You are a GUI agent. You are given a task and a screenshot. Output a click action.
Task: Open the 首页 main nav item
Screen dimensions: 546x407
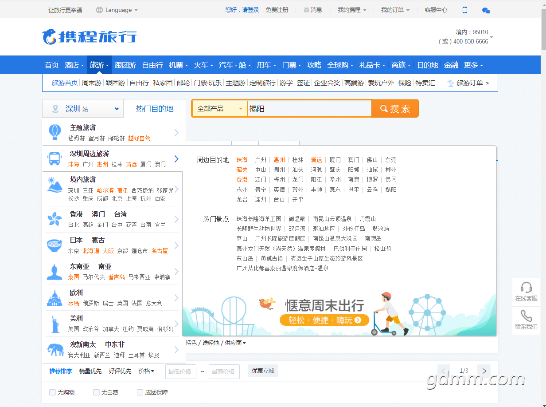coord(51,65)
